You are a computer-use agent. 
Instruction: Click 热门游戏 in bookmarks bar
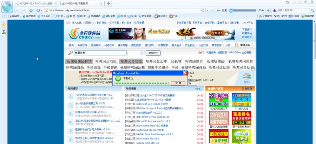280,16
